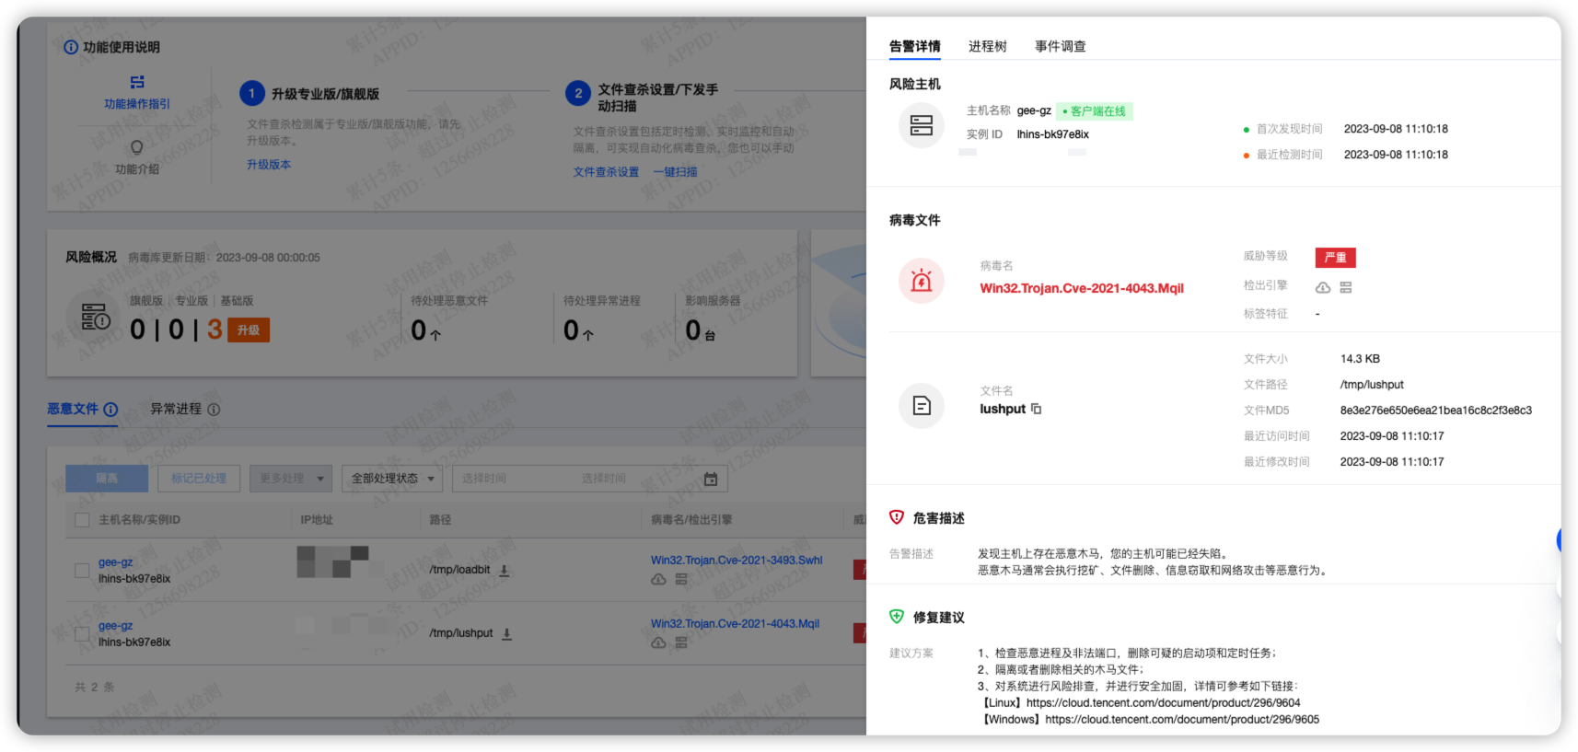Click the 功能操作指引 guide icon
The width and height of the screenshot is (1578, 752).
coord(137,82)
